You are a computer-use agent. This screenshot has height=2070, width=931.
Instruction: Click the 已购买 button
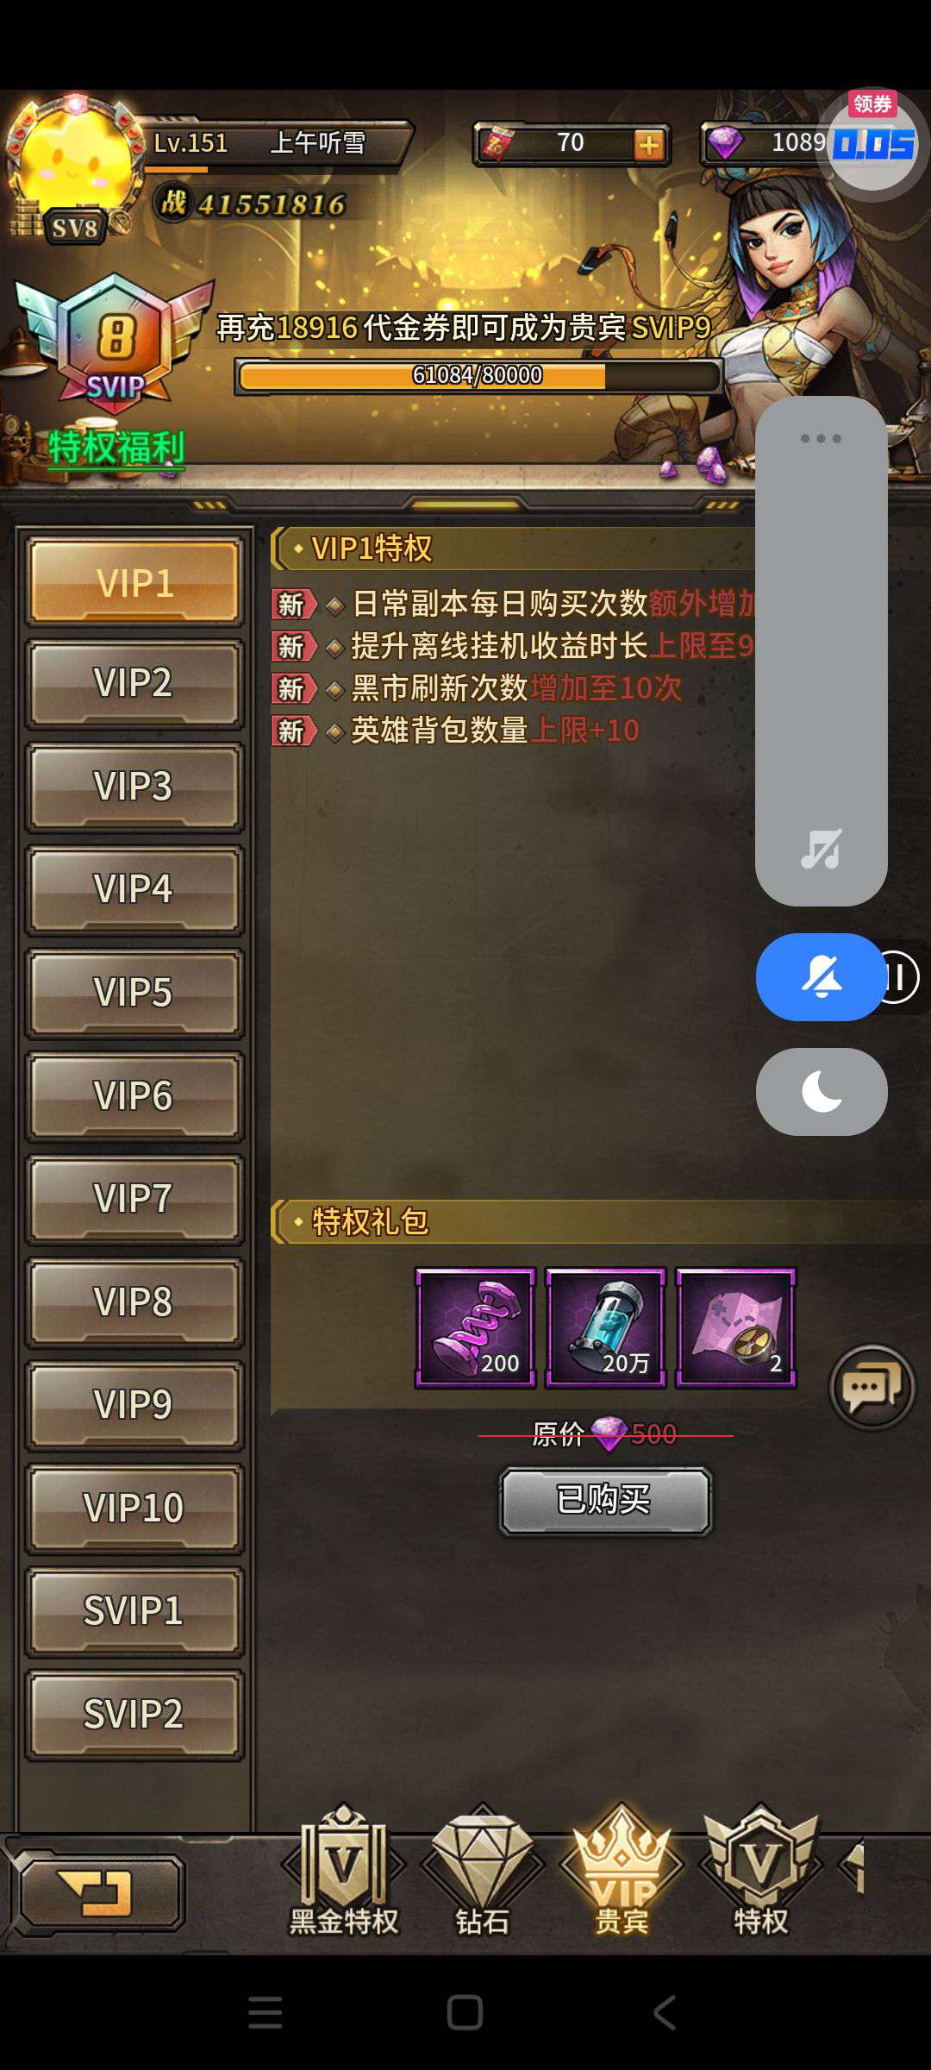(605, 1501)
